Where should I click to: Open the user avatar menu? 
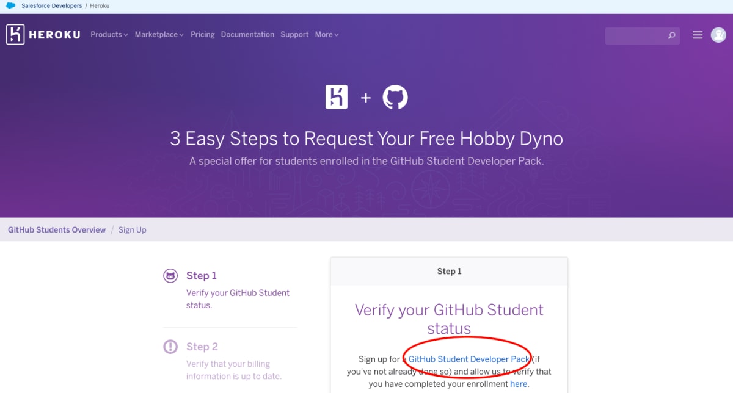[718, 35]
